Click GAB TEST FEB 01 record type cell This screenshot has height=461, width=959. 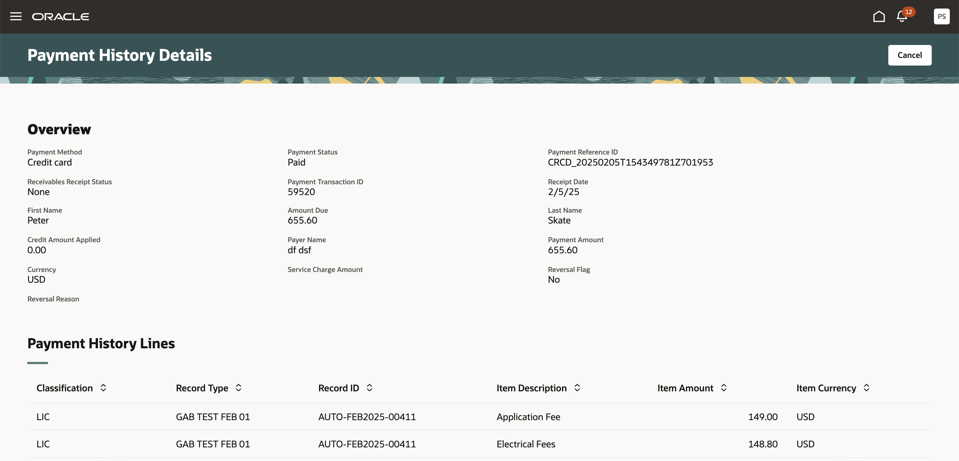212,417
